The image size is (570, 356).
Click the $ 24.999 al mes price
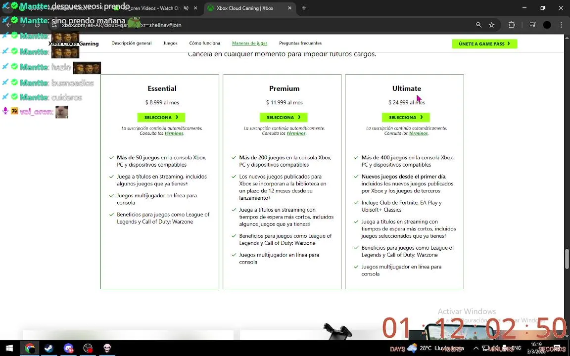[x=406, y=103]
